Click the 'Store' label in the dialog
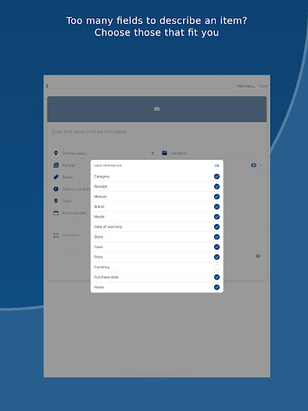This screenshot has height=411, width=308. 99,237
